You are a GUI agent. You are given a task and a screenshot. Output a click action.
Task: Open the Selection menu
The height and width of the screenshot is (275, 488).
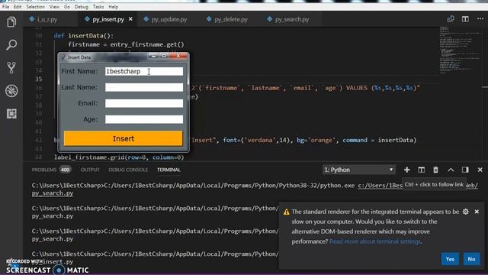point(35,7)
